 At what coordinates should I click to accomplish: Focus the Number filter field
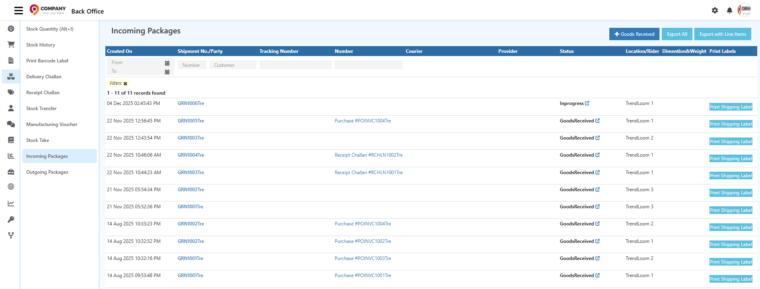click(192, 65)
